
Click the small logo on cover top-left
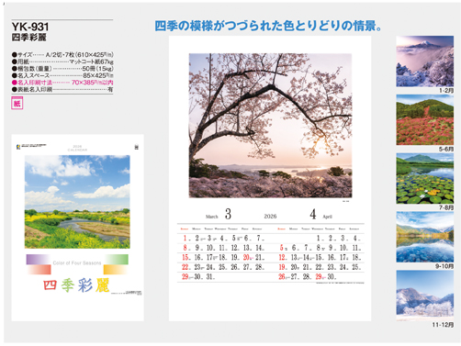pos(18,147)
